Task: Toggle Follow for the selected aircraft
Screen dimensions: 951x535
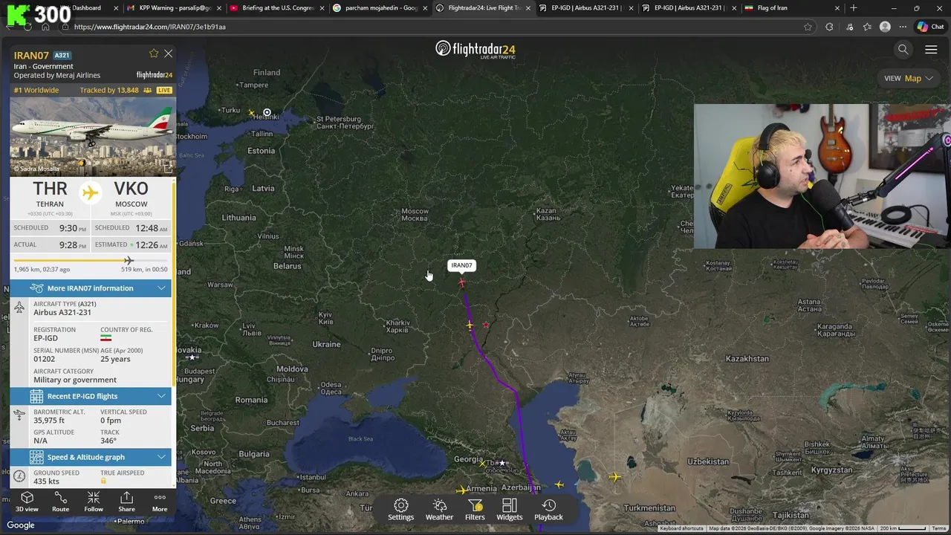Action: [x=94, y=502]
